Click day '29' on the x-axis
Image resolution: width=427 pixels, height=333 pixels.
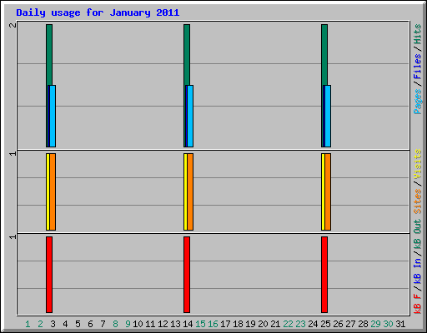pyautogui.click(x=375, y=324)
